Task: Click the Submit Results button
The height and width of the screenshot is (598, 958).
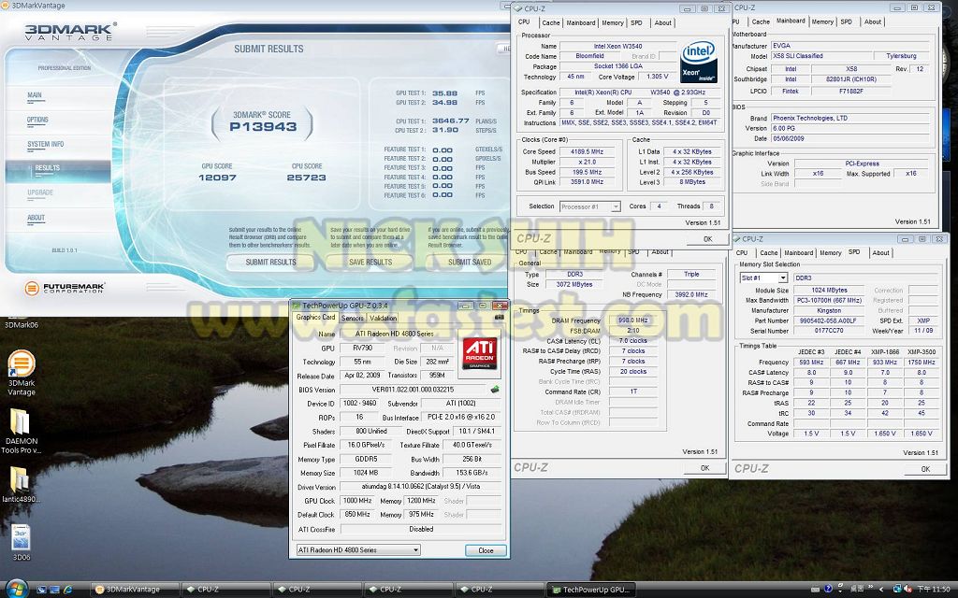Action: click(270, 263)
